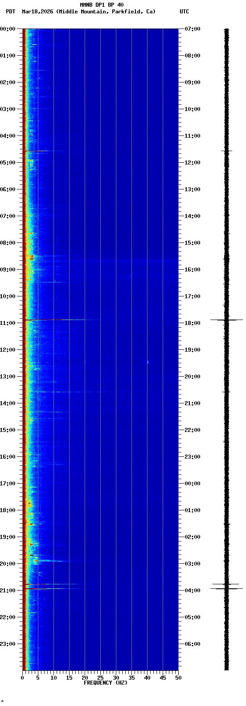
Task: Select the 07:00 UTC time label
Action: (x=193, y=29)
